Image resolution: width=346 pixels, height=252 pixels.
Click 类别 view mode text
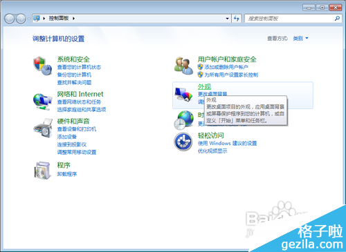point(298,38)
